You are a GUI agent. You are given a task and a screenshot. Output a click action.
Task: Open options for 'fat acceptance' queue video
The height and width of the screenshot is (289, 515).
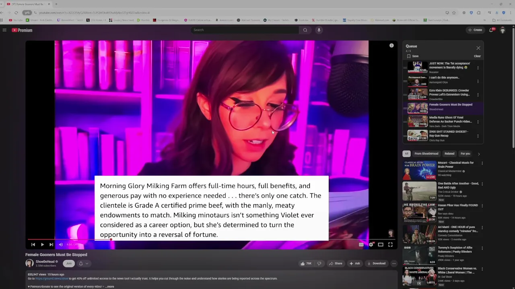(478, 68)
